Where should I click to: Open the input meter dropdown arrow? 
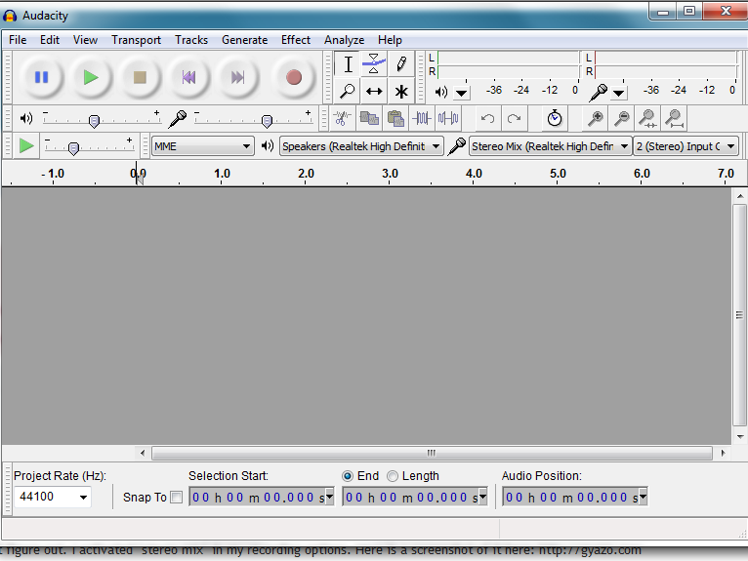tap(619, 93)
